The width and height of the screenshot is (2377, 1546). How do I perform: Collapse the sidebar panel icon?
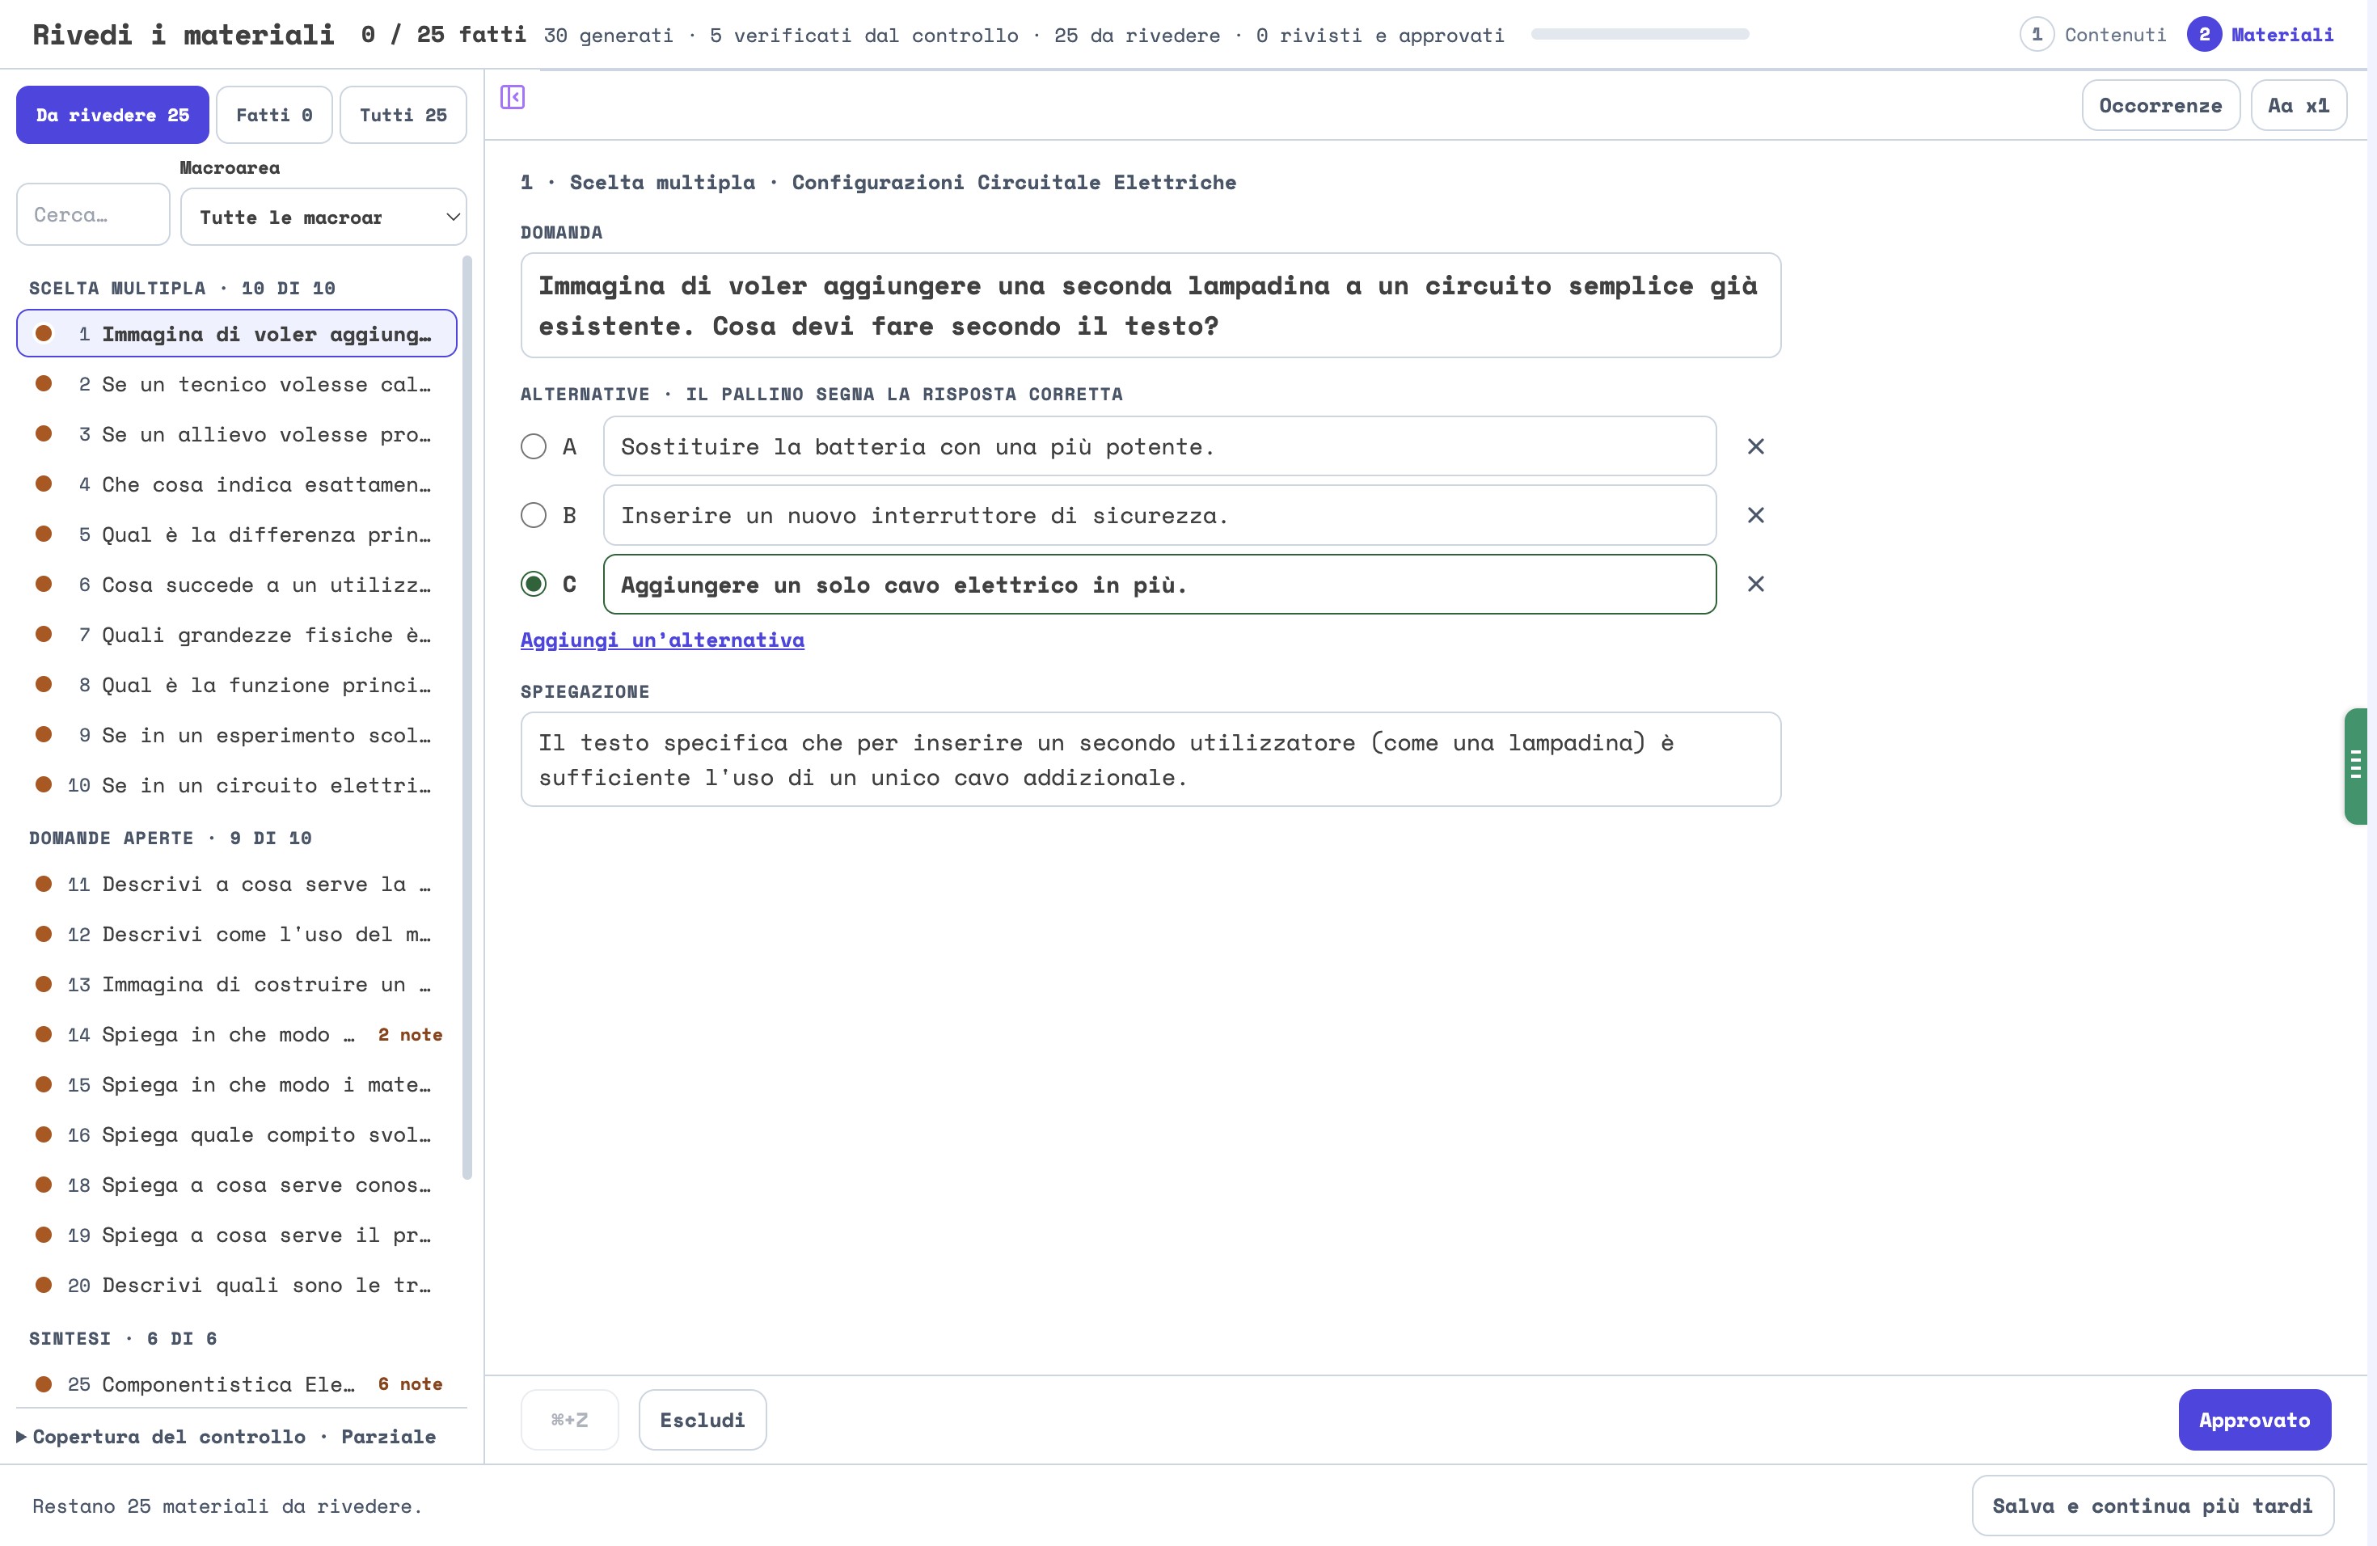pos(513,97)
